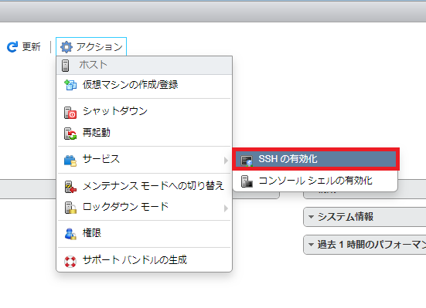Image resolution: width=426 pixels, height=308 pixels.
Task: Click the 更新 refresh label
Action: (x=31, y=46)
